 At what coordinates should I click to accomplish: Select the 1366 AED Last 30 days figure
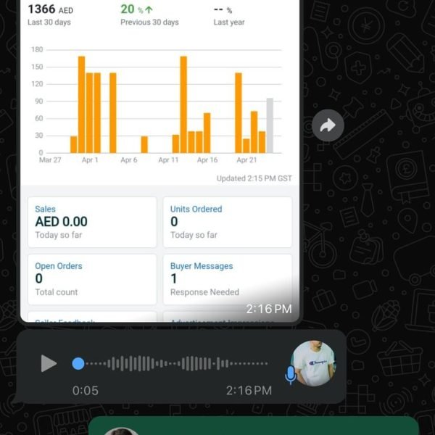coord(51,14)
